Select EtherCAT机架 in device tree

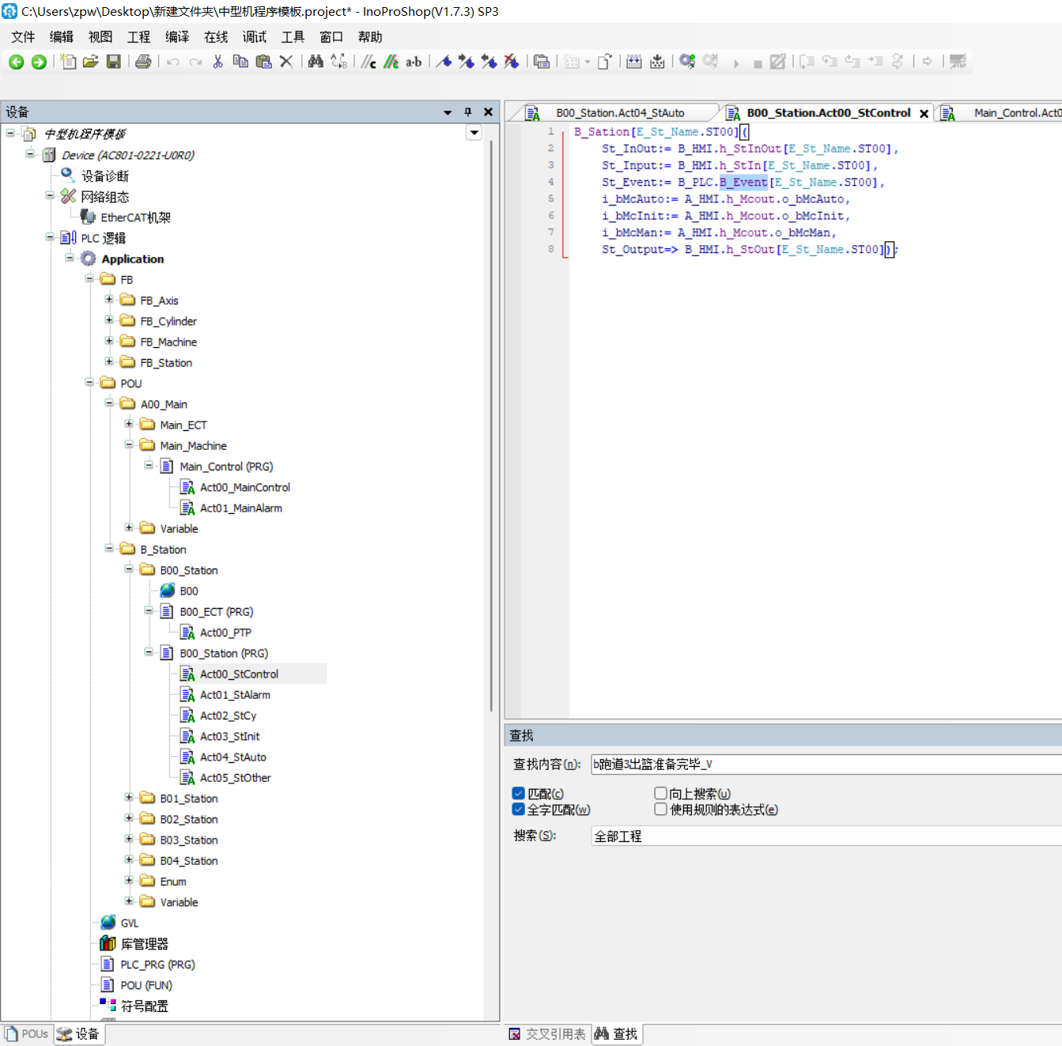135,217
